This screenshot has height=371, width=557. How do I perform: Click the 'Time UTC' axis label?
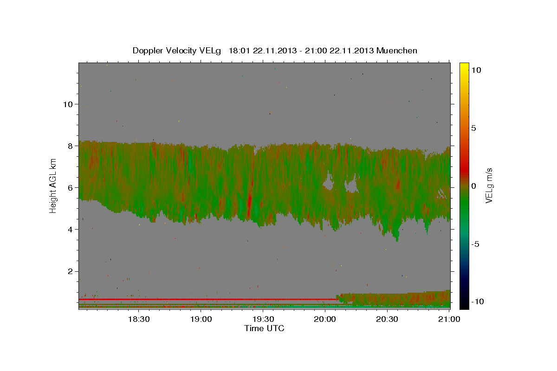point(264,328)
